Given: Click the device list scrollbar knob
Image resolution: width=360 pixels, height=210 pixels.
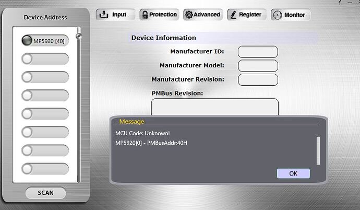Looking at the screenshot, I should [79, 36].
